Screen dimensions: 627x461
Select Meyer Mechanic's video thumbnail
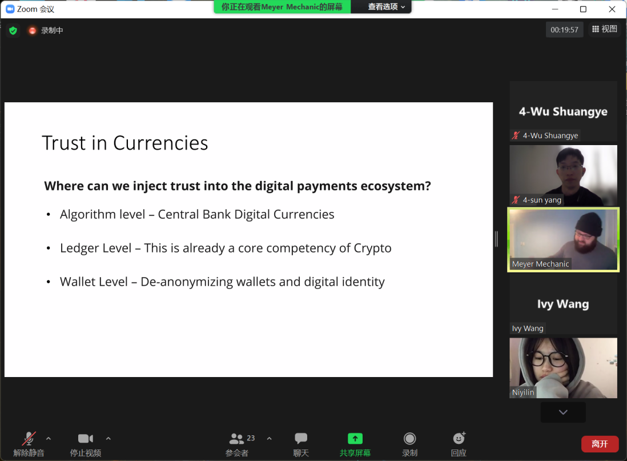tap(563, 239)
